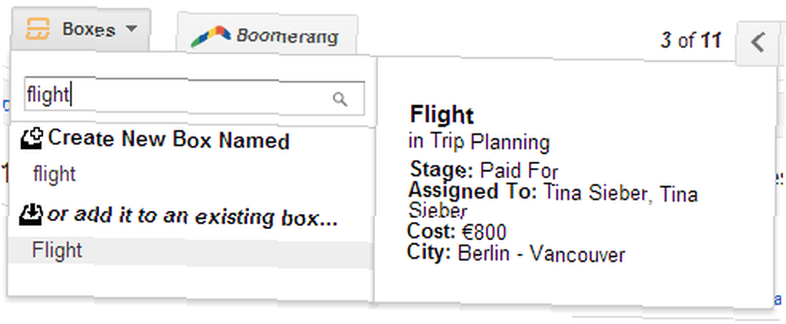Click the Stage Paid For field
Screen dimensions: 786x324
click(x=483, y=170)
